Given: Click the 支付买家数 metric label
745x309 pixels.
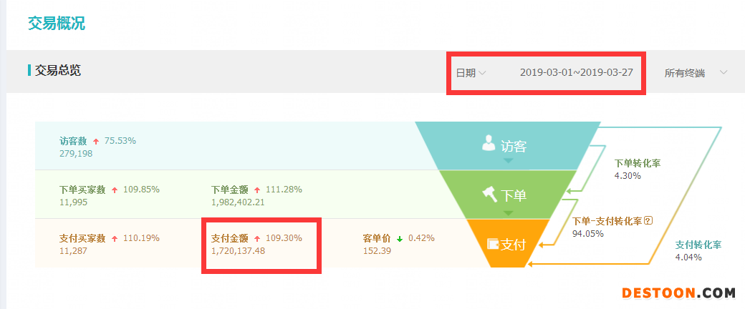Looking at the screenshot, I should coord(82,238).
